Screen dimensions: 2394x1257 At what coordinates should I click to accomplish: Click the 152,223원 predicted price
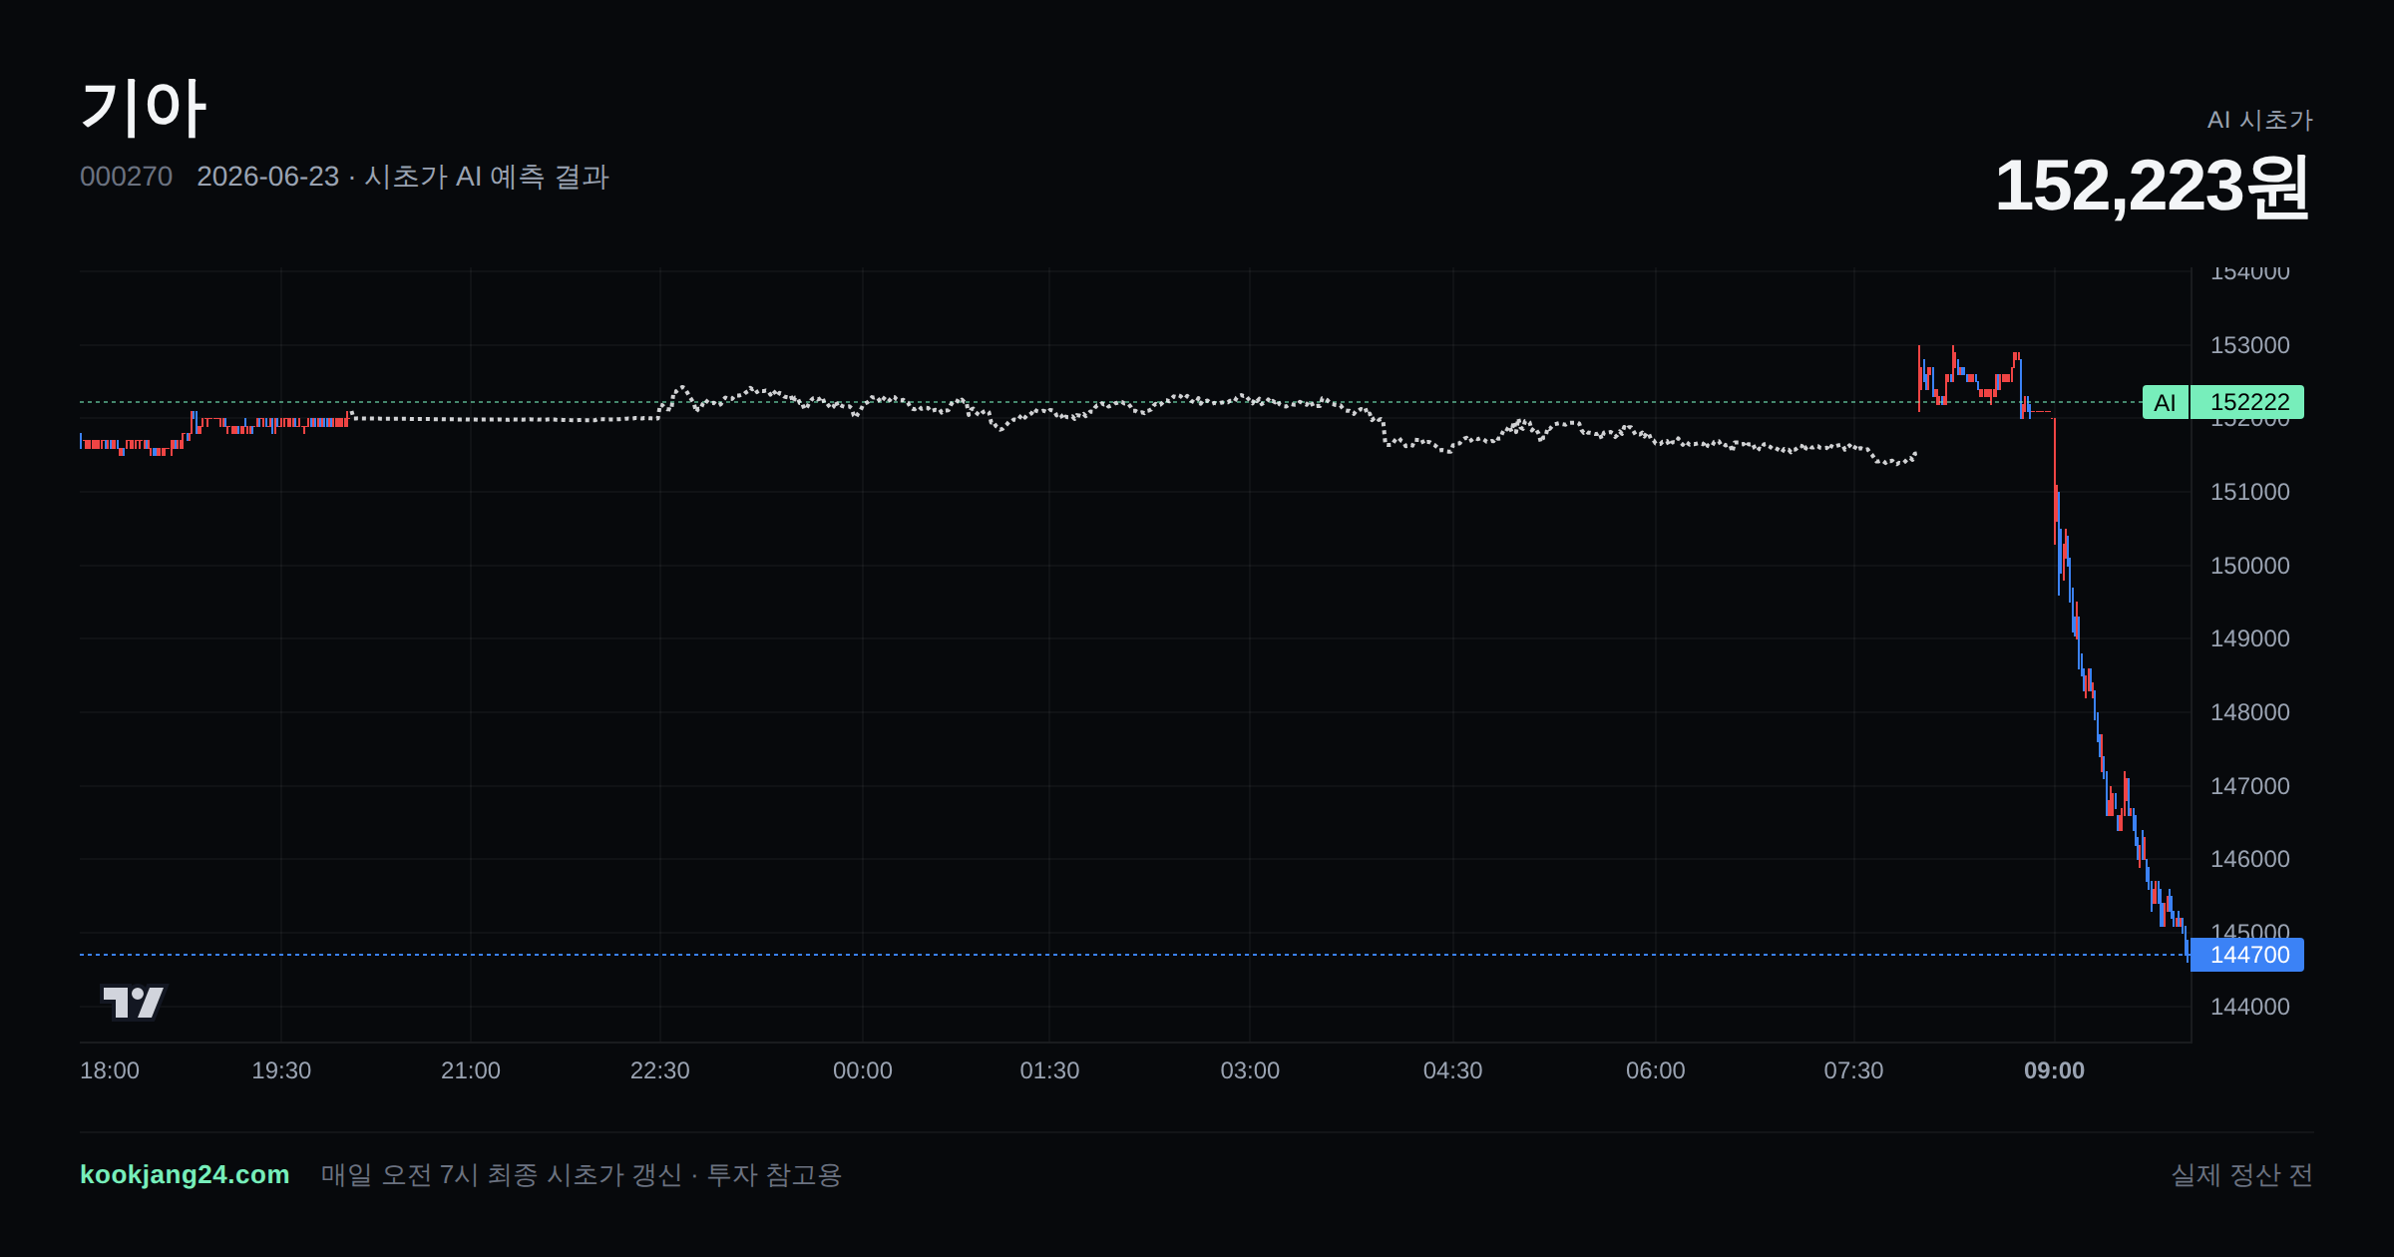click(x=2153, y=186)
